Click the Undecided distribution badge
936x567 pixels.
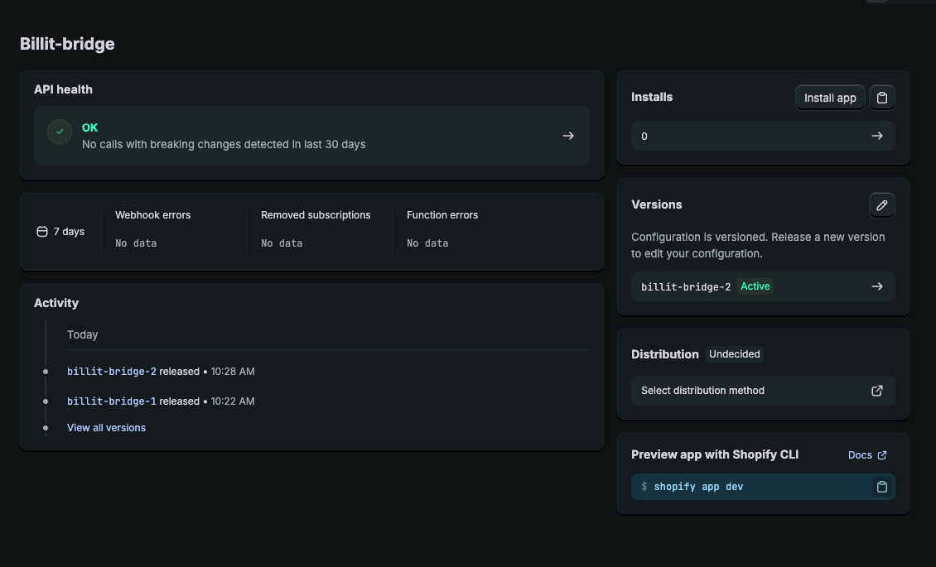(734, 354)
